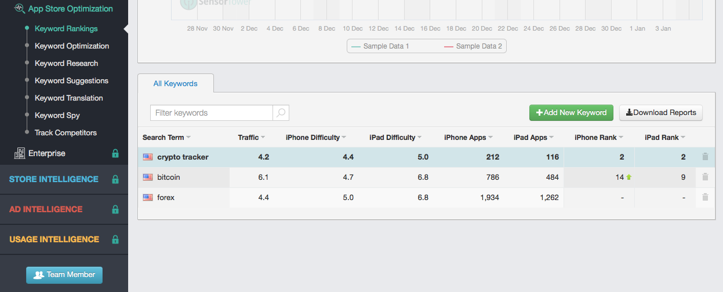Image resolution: width=723 pixels, height=292 pixels.
Task: Open the Keyword Rankings page
Action: (66, 28)
